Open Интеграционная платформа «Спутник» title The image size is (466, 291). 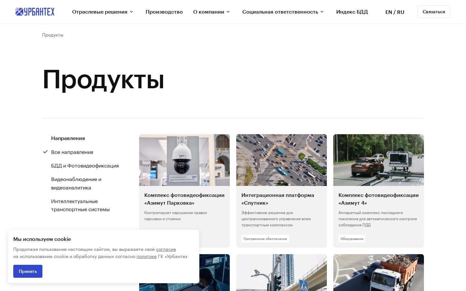point(278,199)
